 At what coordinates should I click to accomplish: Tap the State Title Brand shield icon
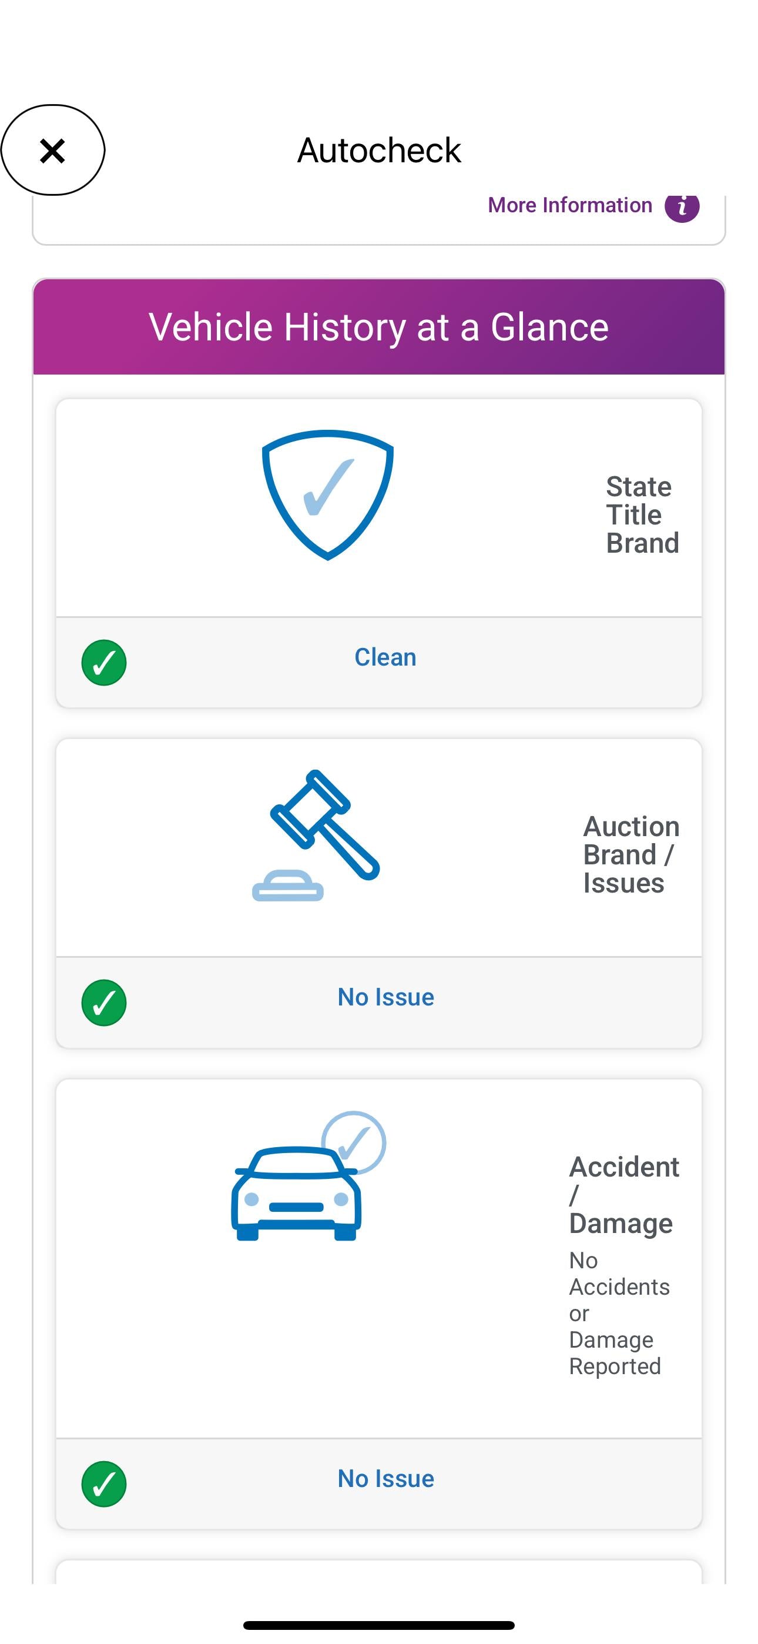pos(327,494)
